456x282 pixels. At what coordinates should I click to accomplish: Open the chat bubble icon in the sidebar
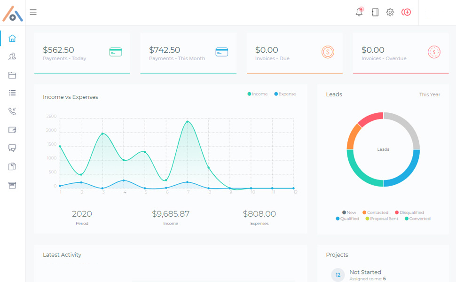click(x=12, y=148)
